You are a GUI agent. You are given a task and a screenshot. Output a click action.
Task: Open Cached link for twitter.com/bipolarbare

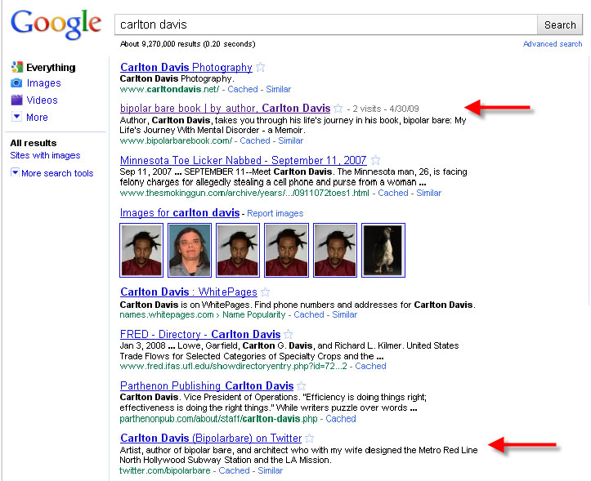click(234, 470)
